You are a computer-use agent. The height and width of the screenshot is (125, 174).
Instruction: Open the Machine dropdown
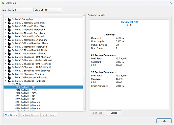(x=23, y=10)
